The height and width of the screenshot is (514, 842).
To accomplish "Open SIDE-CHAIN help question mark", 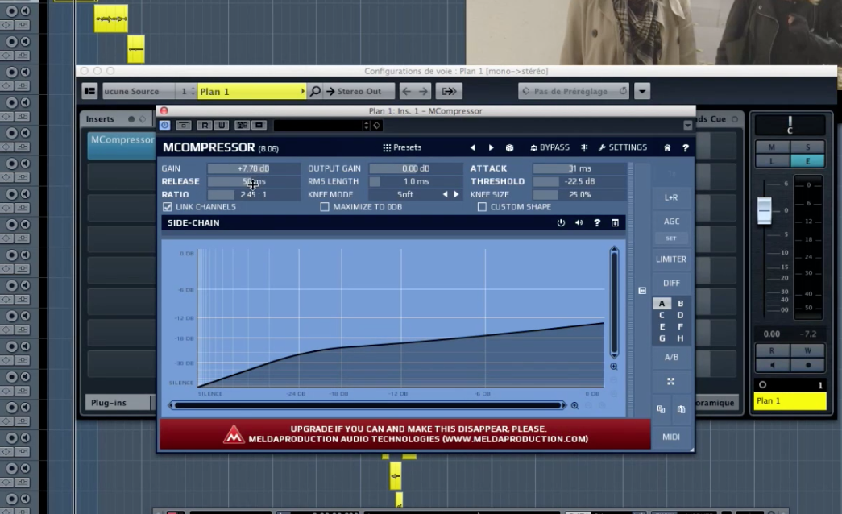I will click(597, 222).
